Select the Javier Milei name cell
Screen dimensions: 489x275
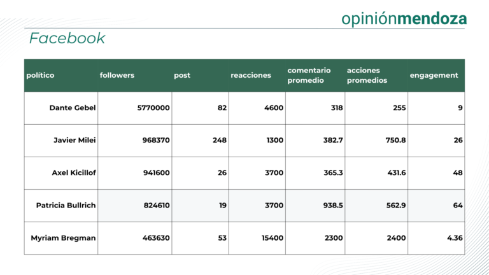coord(61,140)
